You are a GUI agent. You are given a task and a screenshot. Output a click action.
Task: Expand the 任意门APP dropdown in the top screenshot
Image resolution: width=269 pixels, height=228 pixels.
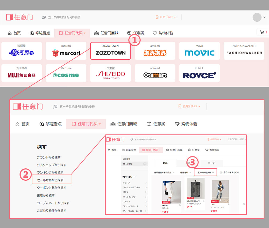166,17
